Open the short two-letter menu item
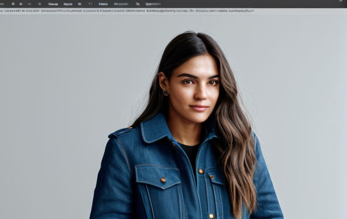347x219 pixels. coord(80,4)
